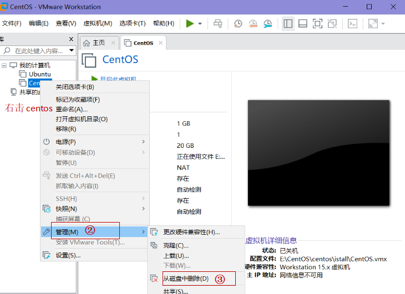The height and width of the screenshot is (294, 405).
Task: Open the 文件(F) menu
Action: (11, 23)
